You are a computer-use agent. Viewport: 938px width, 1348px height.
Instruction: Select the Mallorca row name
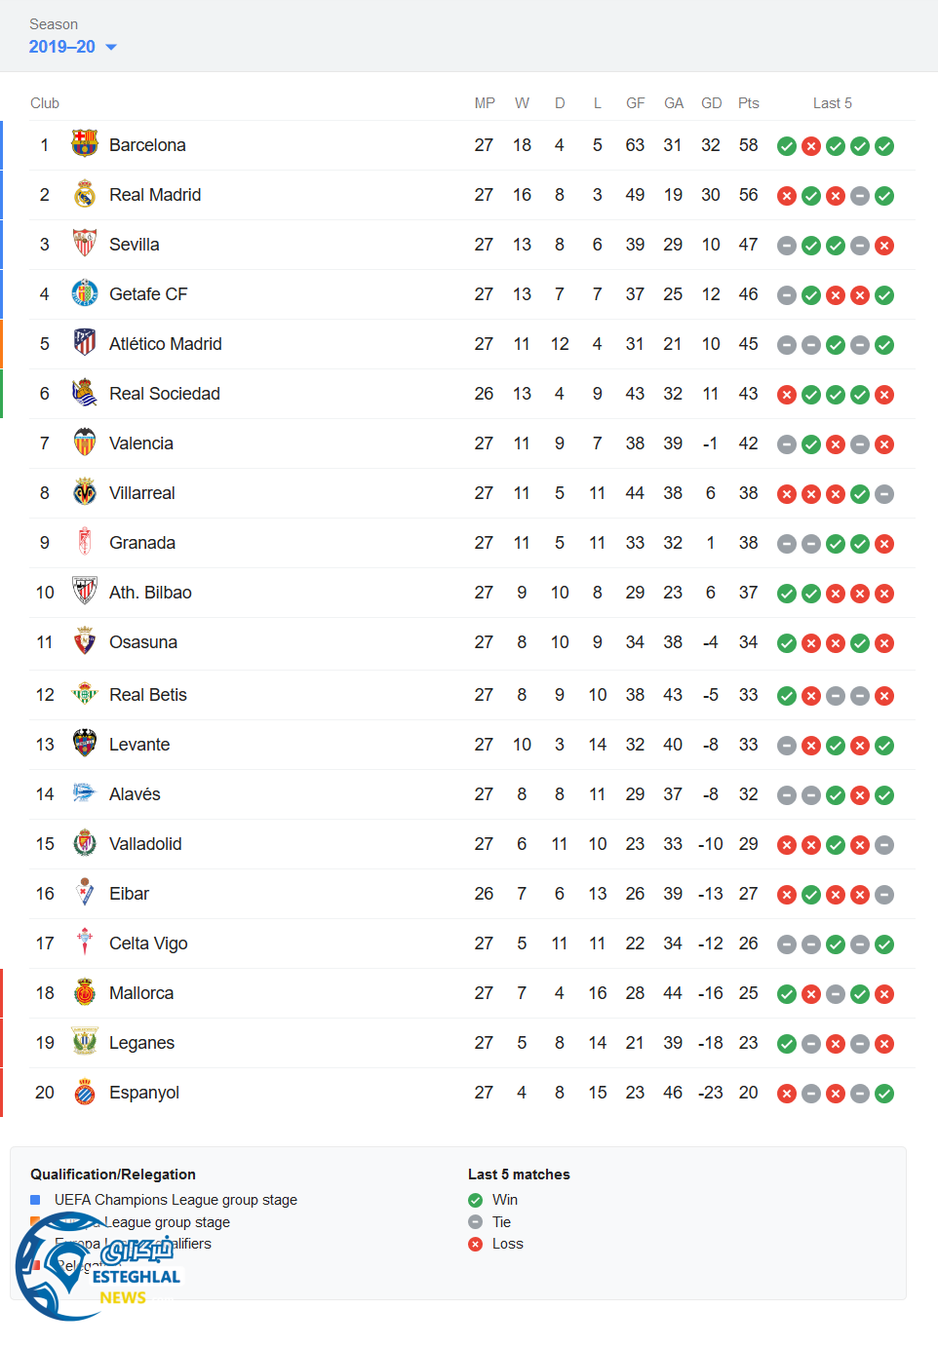[x=141, y=993]
